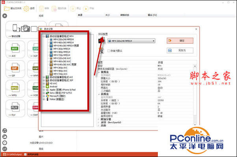
Task: Click the output folder icon in status bar
Action: [5, 154]
